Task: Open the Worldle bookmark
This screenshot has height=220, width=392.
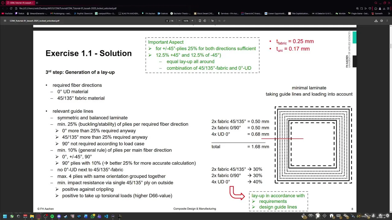Action: pyautogui.click(x=340, y=13)
